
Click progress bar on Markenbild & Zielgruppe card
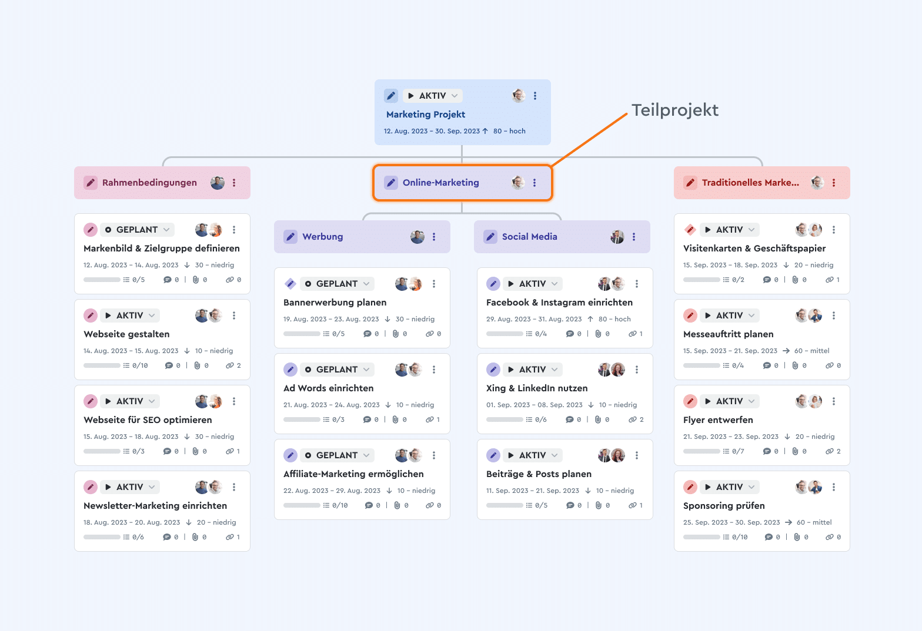click(x=102, y=280)
